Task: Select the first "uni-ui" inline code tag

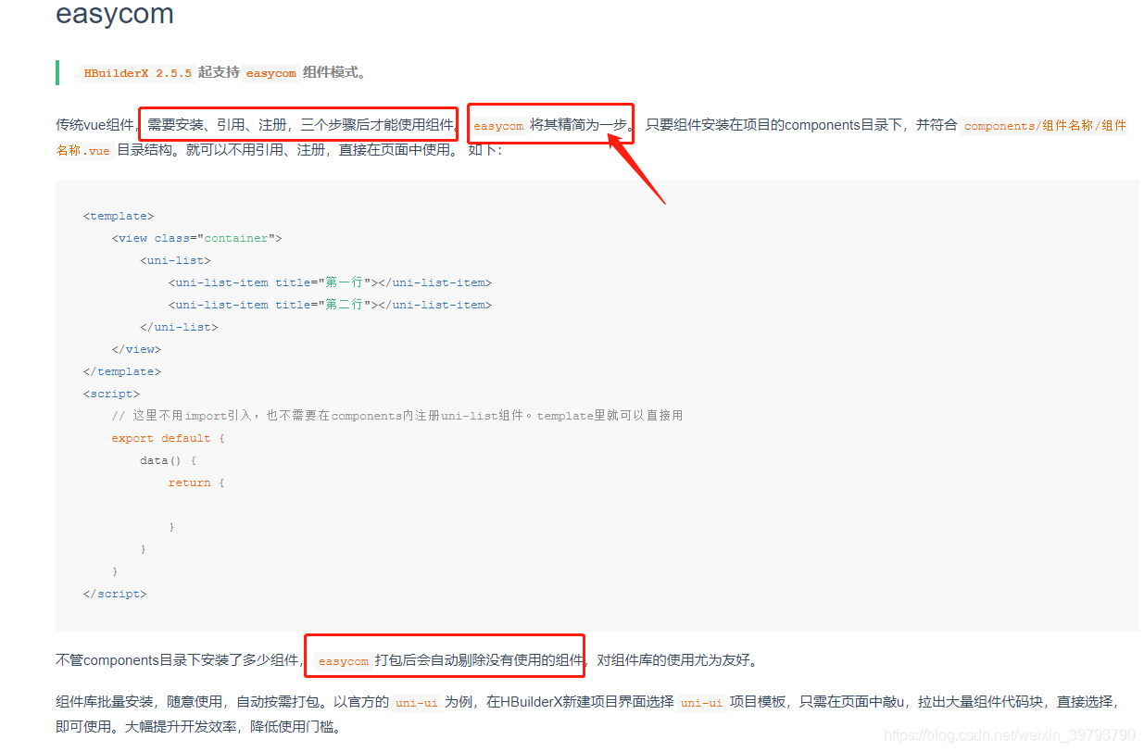Action: click(417, 702)
